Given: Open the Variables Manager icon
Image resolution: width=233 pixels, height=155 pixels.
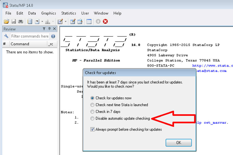Looking at the screenshot, I should [x=89, y=21].
